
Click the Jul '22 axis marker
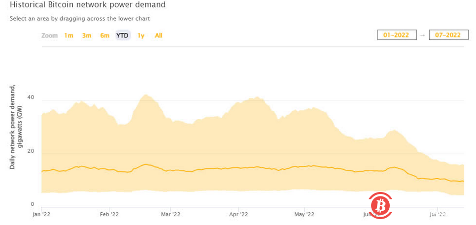tap(437, 215)
